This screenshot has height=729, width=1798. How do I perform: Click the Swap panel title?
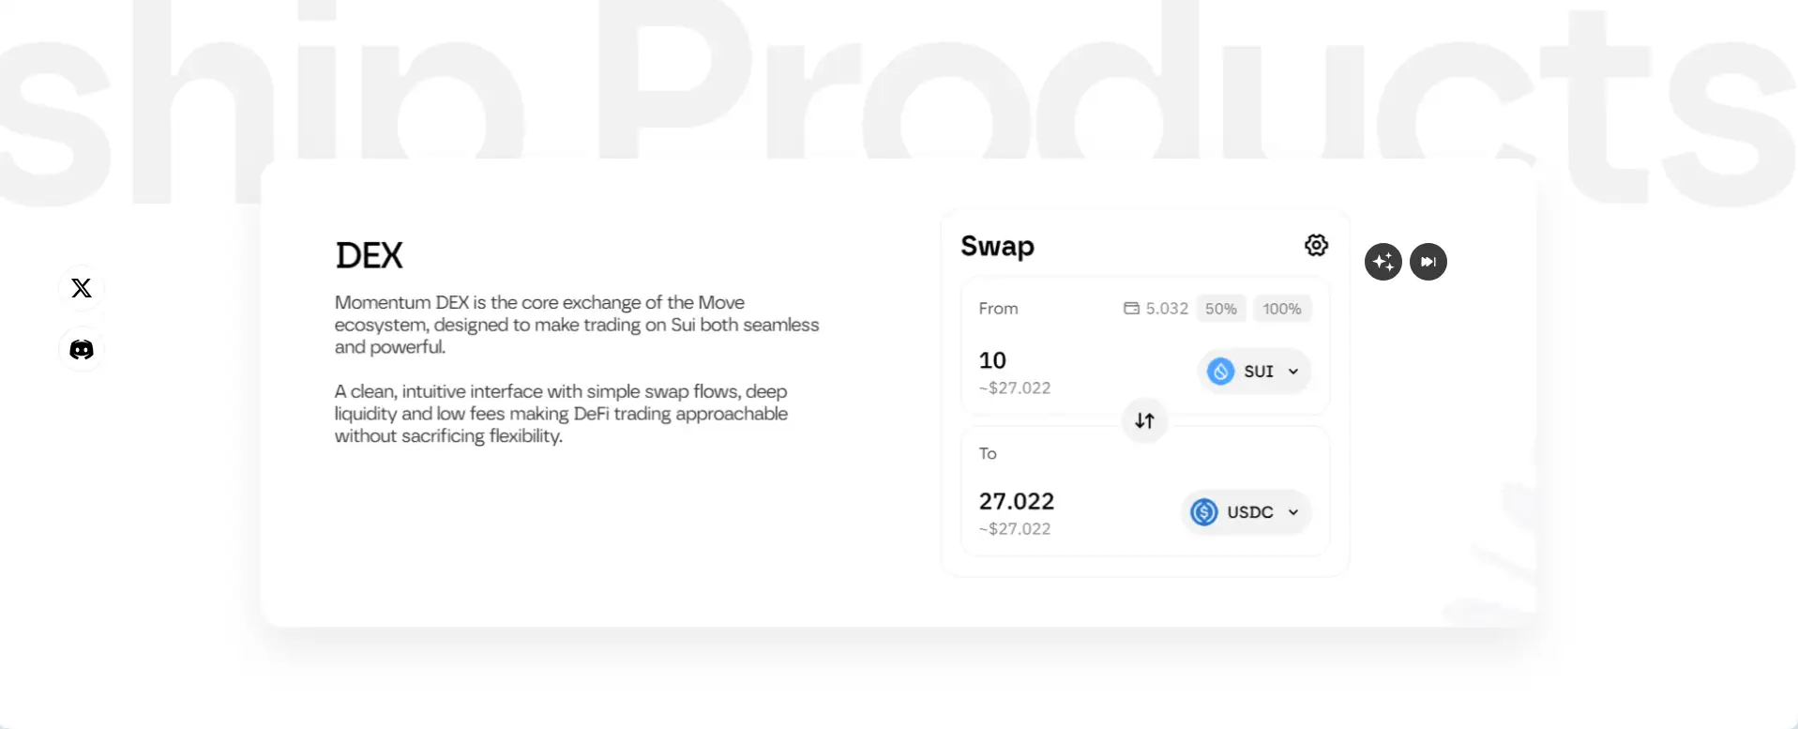[x=997, y=246]
